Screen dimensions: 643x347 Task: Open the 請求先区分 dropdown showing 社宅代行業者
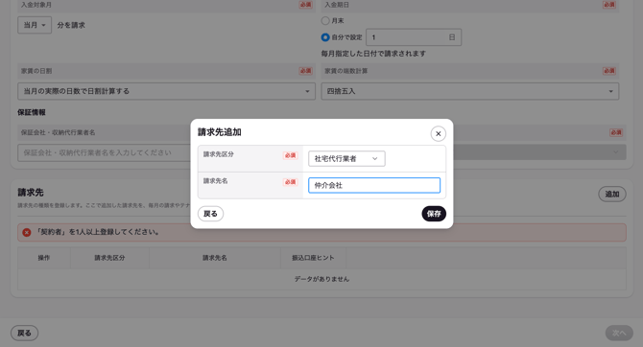[x=346, y=158]
